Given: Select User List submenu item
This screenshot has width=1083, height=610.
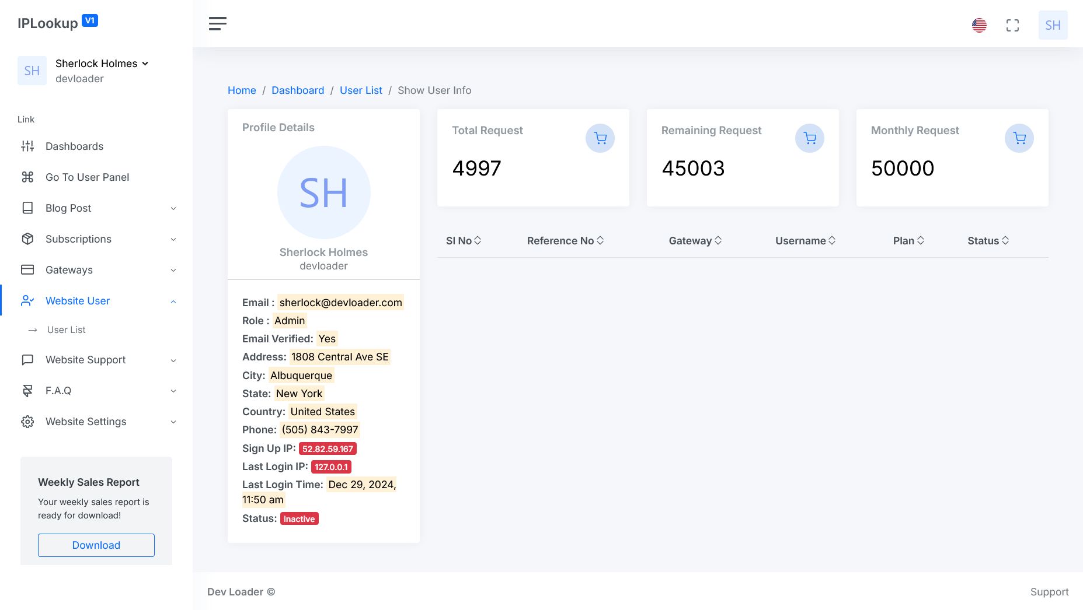Looking at the screenshot, I should [x=66, y=330].
